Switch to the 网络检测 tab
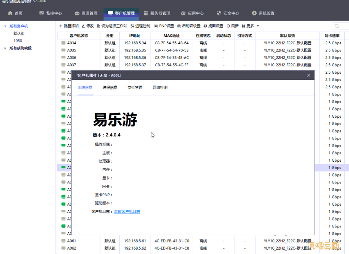The width and height of the screenshot is (349, 254). click(x=160, y=88)
